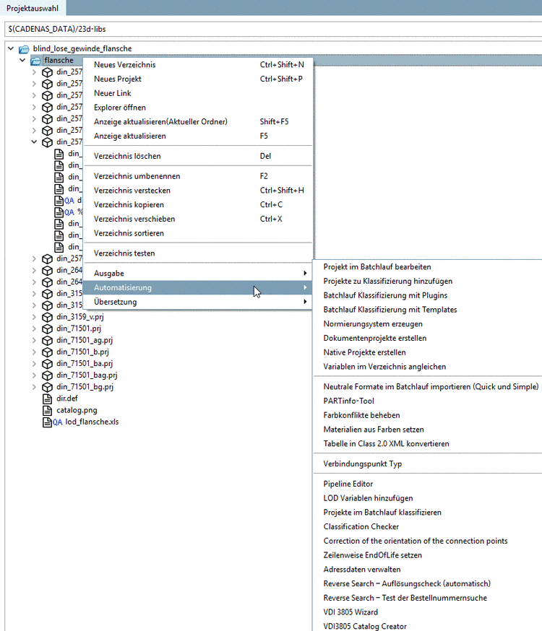Select Verzeichnis kopieren entry
The height and width of the screenshot is (631, 542).
(x=198, y=205)
